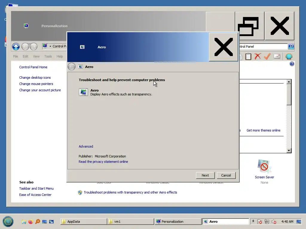
Task: Click the Next button
Action: pyautogui.click(x=205, y=175)
